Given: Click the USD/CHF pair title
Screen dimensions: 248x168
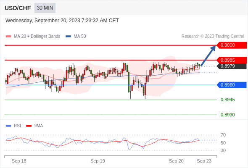Looking at the screenshot, I should pyautogui.click(x=18, y=8).
